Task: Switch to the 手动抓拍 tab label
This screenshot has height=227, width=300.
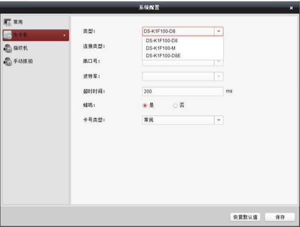Action: pos(23,61)
